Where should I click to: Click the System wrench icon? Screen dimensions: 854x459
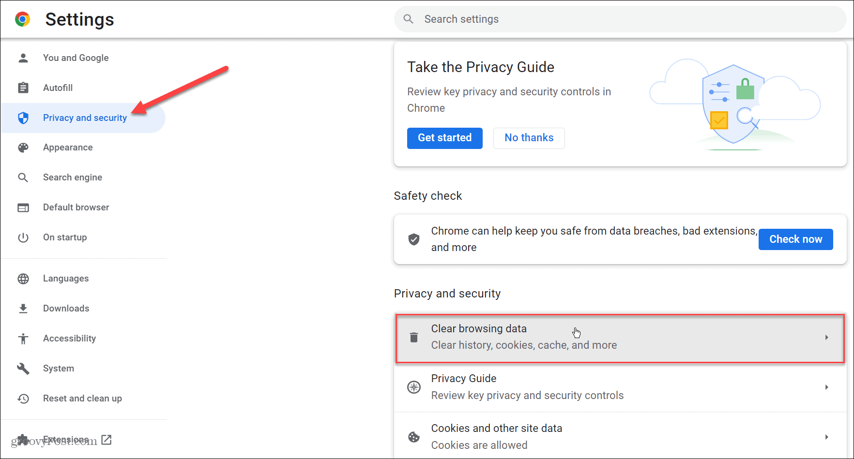click(23, 369)
